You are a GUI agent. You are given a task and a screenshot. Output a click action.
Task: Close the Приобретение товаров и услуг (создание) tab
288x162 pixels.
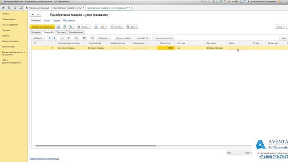click(x=130, y=8)
